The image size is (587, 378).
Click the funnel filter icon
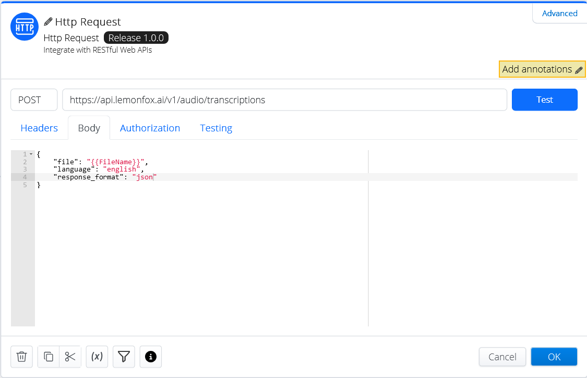tap(124, 357)
